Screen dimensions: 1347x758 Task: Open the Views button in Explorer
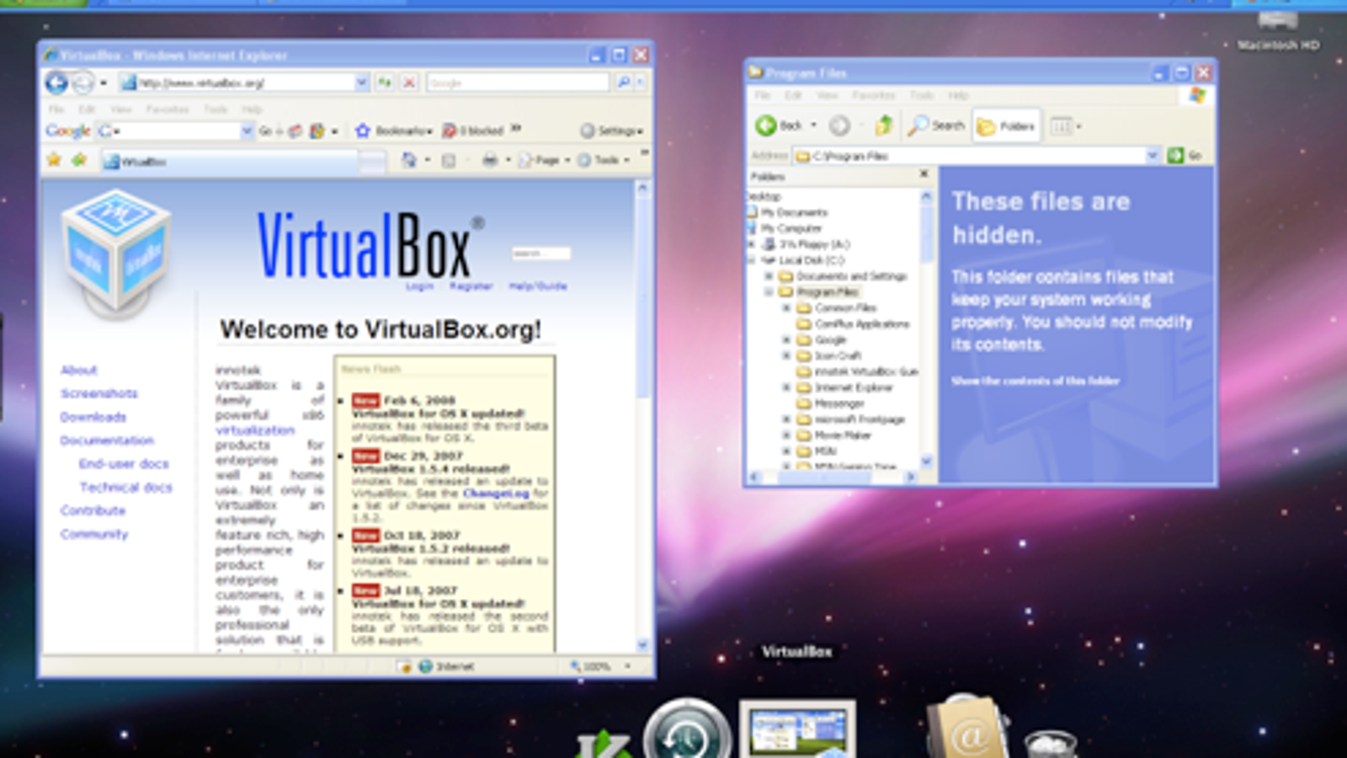pyautogui.click(x=1065, y=125)
